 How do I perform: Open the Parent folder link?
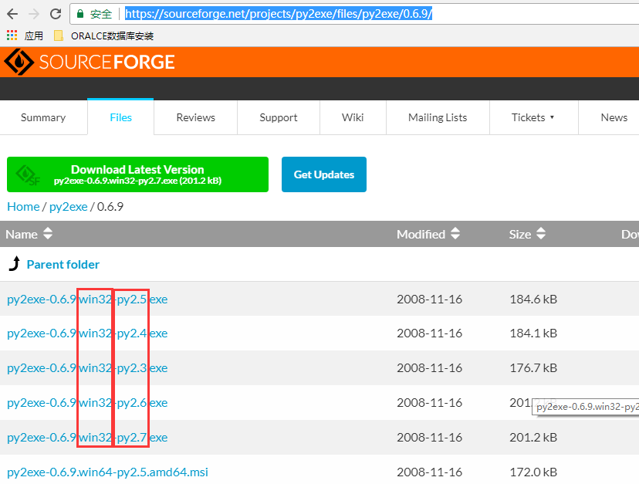63,265
